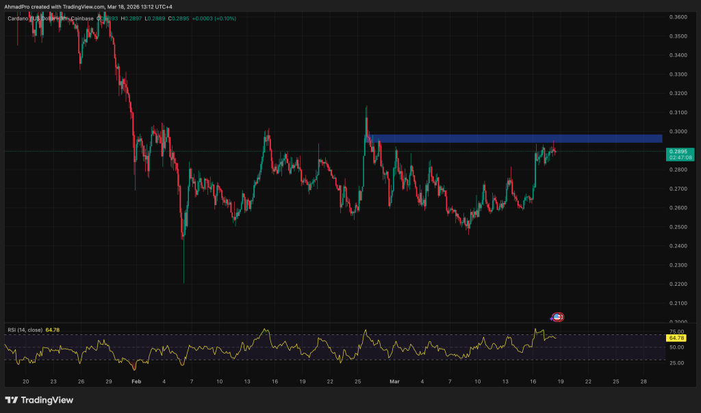Click the countdown timer 02:47:08

pyautogui.click(x=681, y=156)
